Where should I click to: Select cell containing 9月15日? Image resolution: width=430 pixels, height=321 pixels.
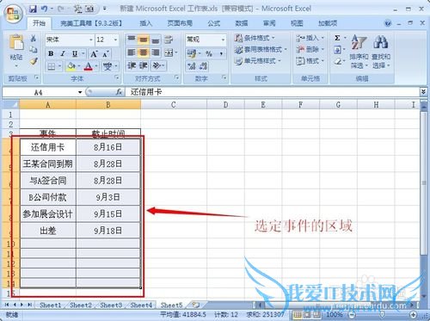pyautogui.click(x=108, y=213)
